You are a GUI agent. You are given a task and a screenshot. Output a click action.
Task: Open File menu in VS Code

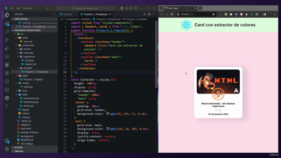(12, 8)
